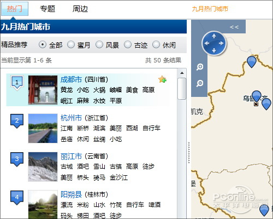This screenshot has height=219, width=273.
Task: Click the 古城 tag under 丽江市
Action: point(67,166)
